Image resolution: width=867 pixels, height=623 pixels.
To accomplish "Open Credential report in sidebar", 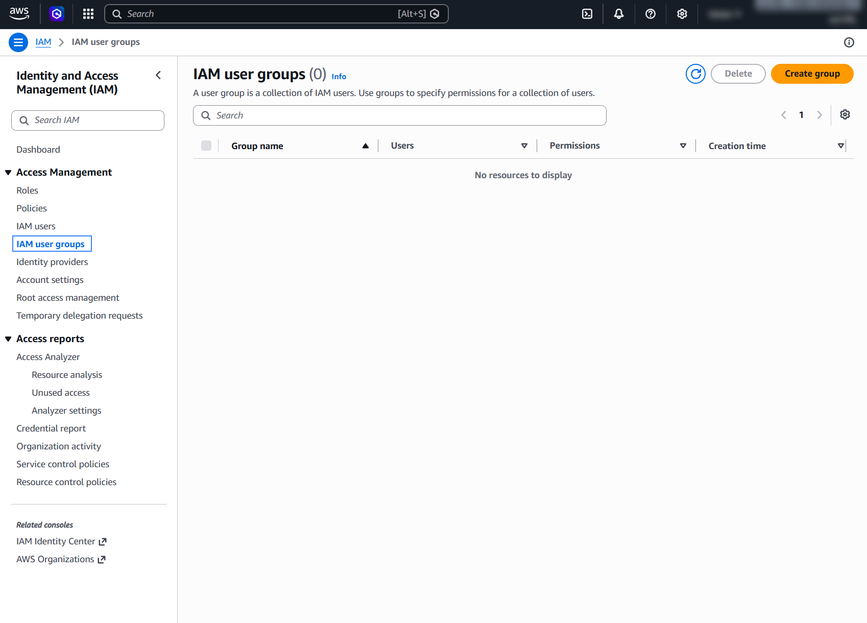I will tap(51, 428).
